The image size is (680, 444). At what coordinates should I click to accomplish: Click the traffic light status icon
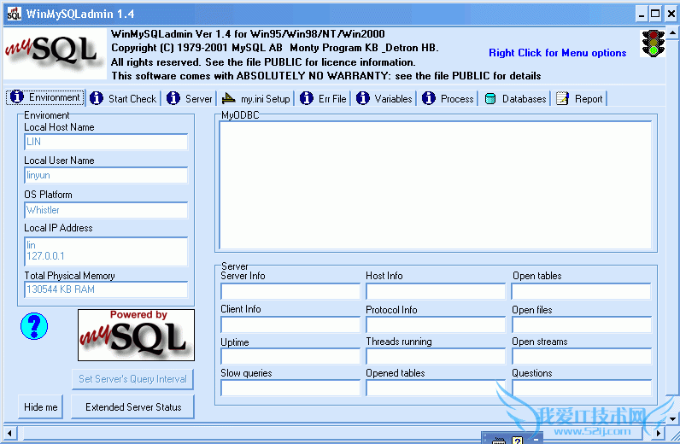(x=654, y=44)
